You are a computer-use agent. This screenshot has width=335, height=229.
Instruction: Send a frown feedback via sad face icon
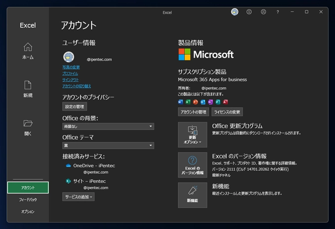pos(264,12)
